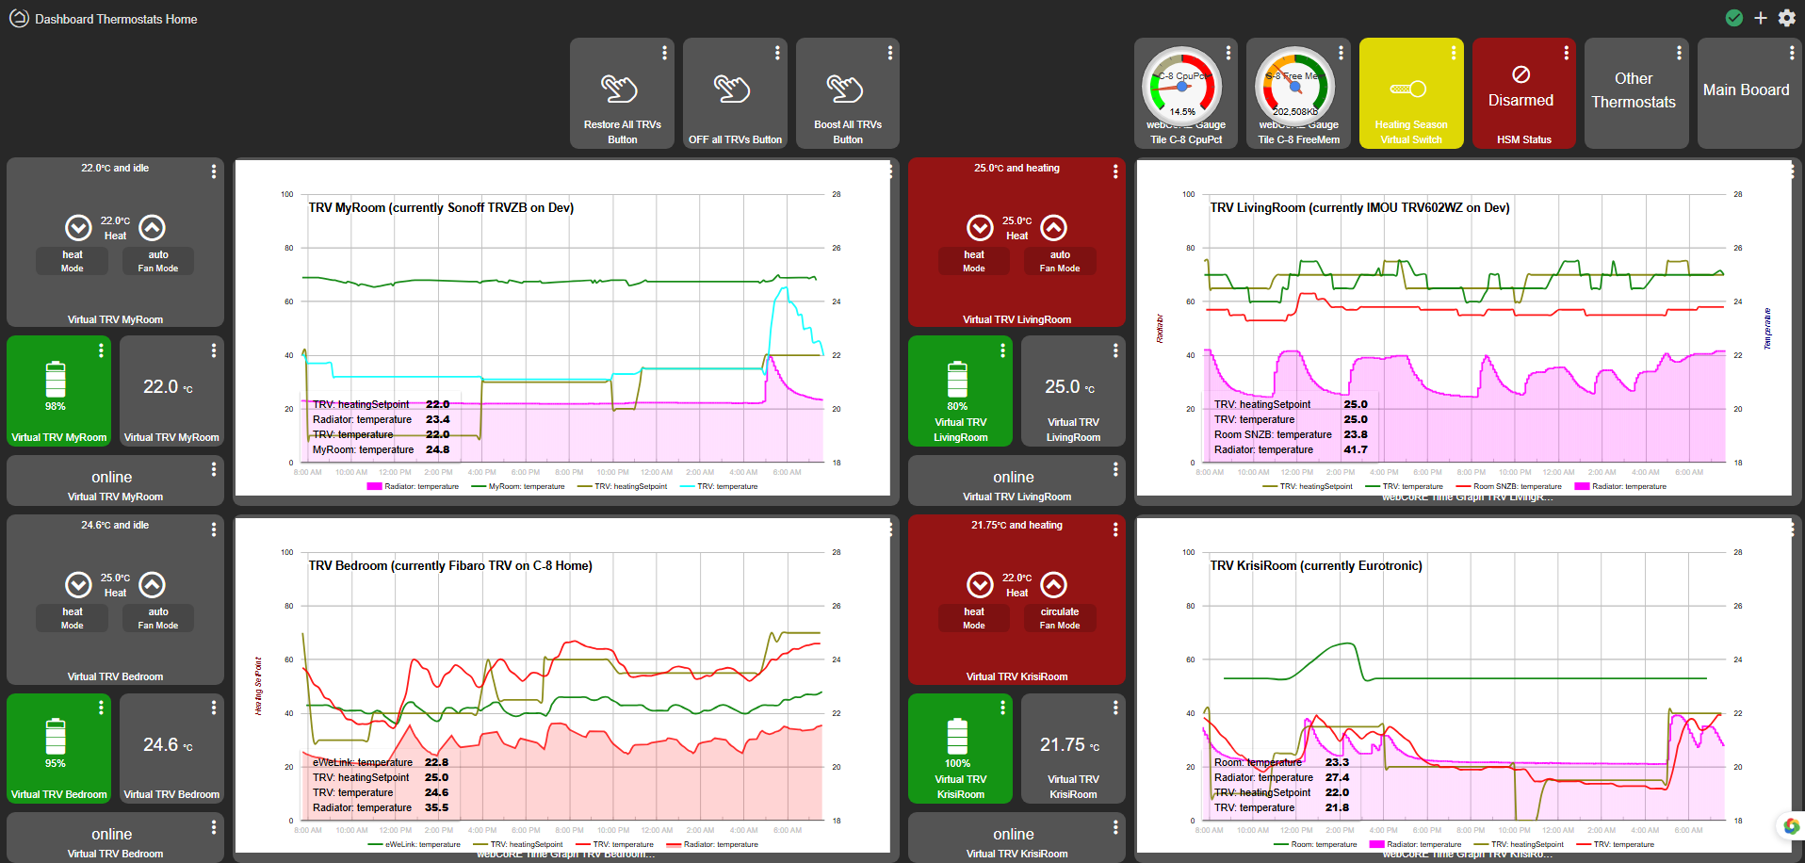This screenshot has width=1805, height=863.
Task: Lower Virtual TRV LivingRoom setpoint with down arrow
Action: [x=980, y=228]
